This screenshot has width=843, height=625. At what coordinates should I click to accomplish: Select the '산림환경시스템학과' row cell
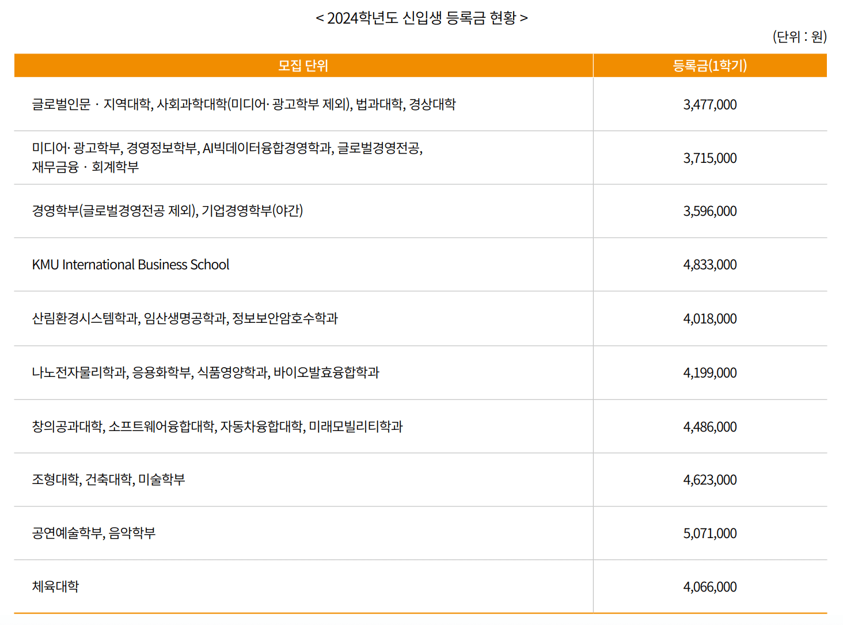186,318
